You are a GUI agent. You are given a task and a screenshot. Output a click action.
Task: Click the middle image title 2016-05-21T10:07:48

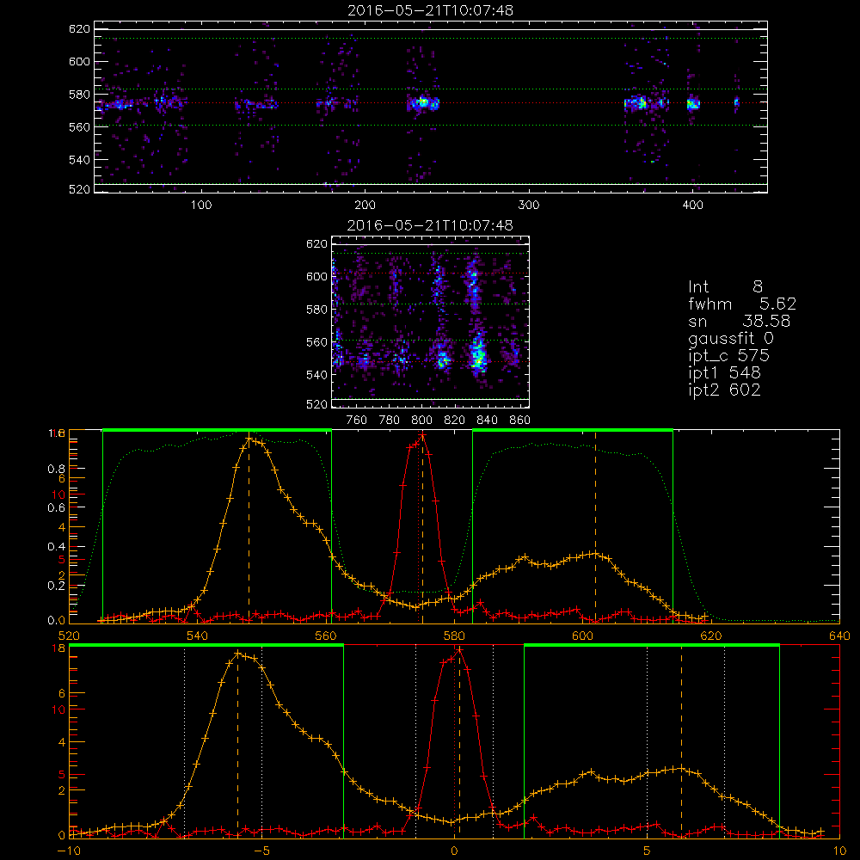[x=431, y=225]
